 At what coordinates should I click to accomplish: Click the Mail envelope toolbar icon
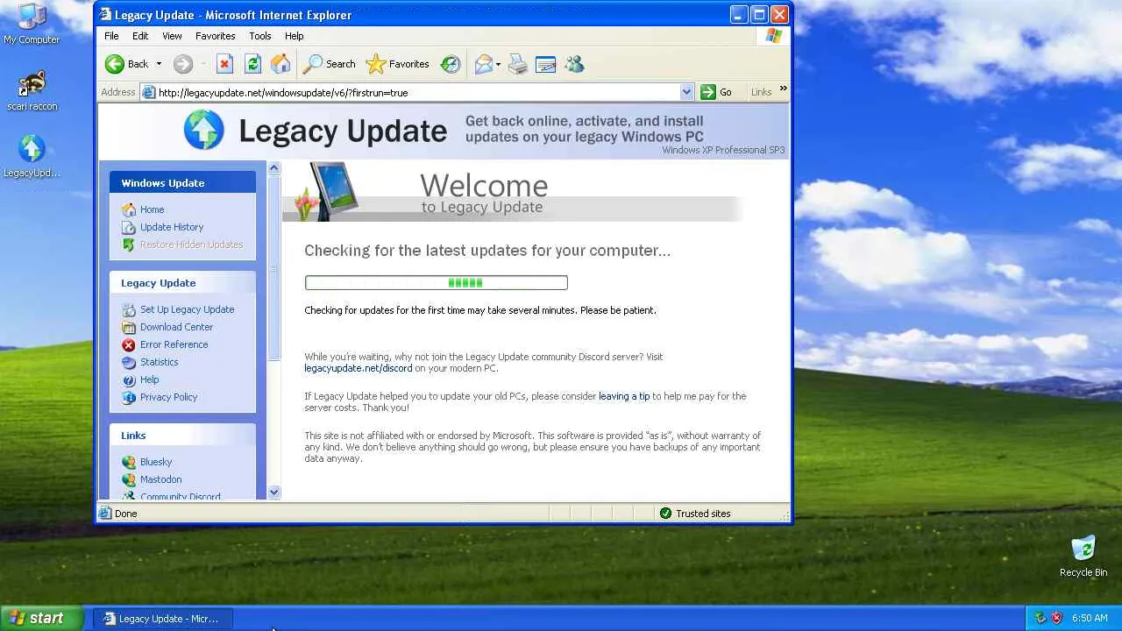pos(483,64)
